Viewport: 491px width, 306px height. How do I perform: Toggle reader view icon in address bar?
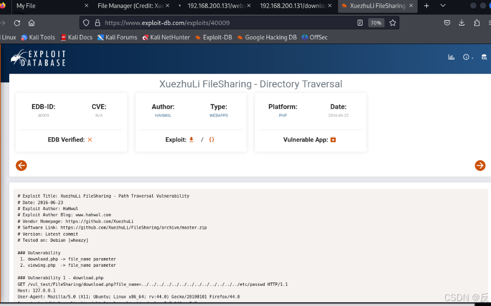coord(360,23)
